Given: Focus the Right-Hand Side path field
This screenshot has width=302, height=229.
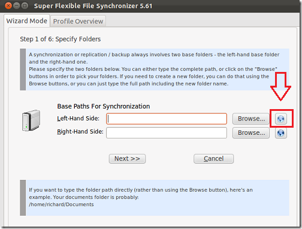Looking at the screenshot, I should [167, 133].
